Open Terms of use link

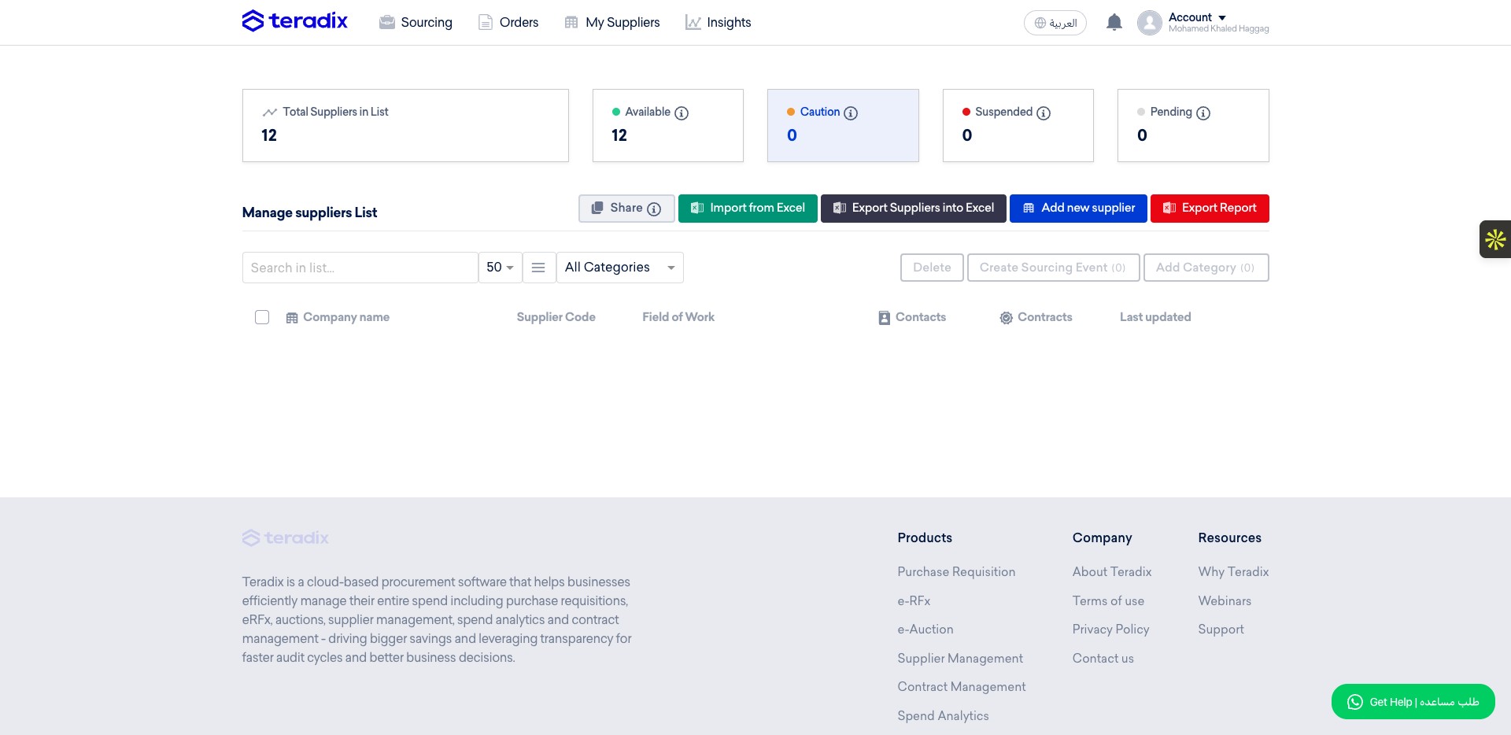1108,601
